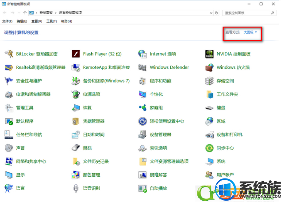This screenshot has width=281, height=202.
Task: Open 鼠标 mouse icon
Action: pyautogui.click(x=76, y=148)
